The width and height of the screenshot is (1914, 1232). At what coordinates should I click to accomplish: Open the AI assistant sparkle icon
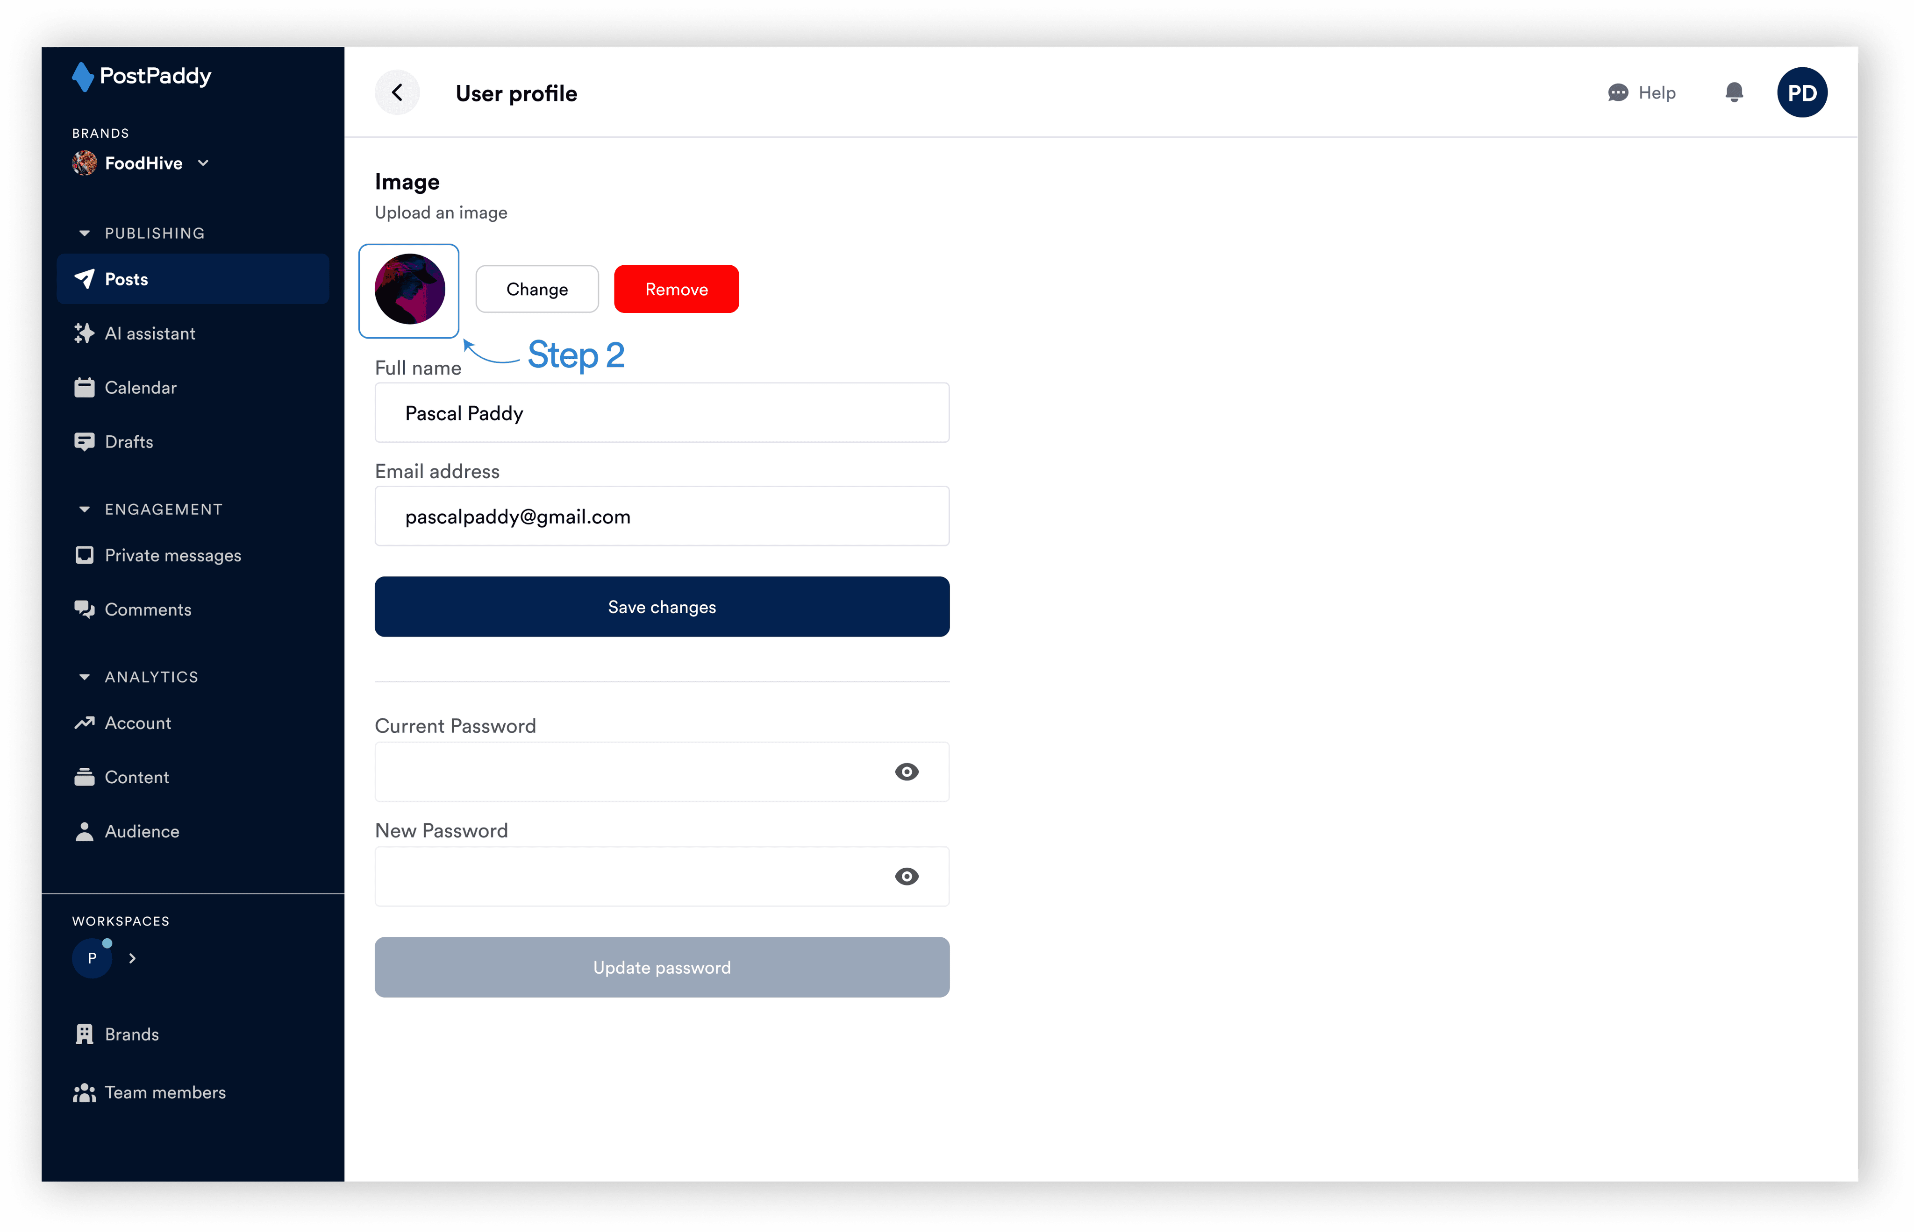[x=84, y=333]
